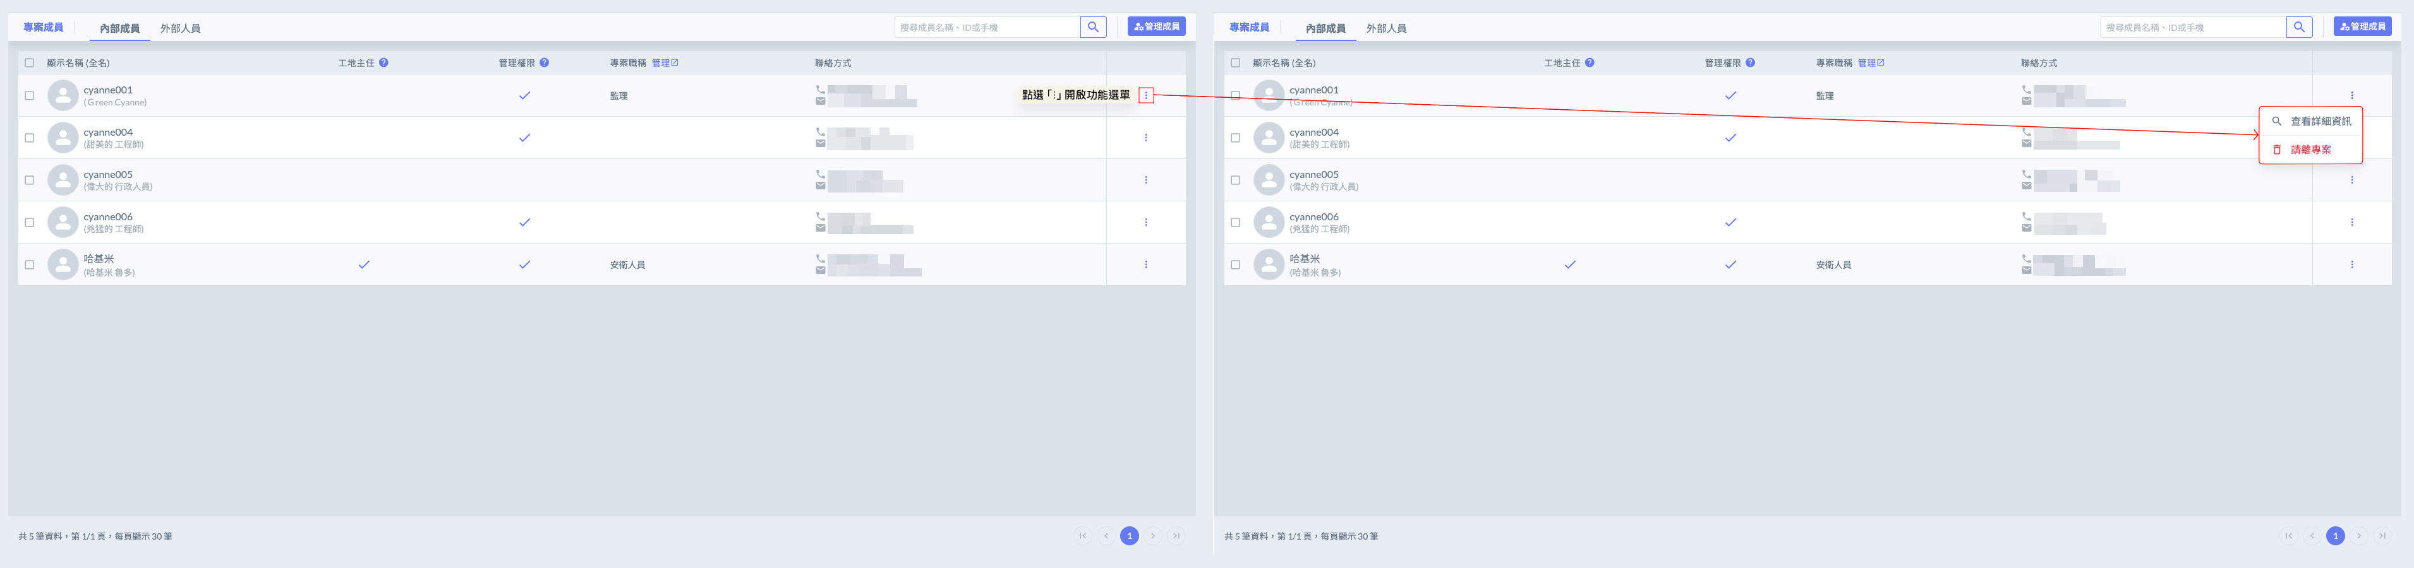This screenshot has width=2414, height=568.
Task: Switch to the 外部人員 tab in the left panel
Action: click(180, 28)
